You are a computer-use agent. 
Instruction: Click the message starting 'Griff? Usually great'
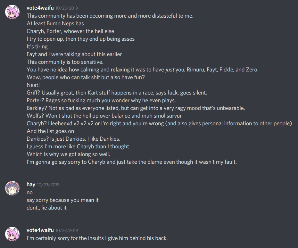117,93
